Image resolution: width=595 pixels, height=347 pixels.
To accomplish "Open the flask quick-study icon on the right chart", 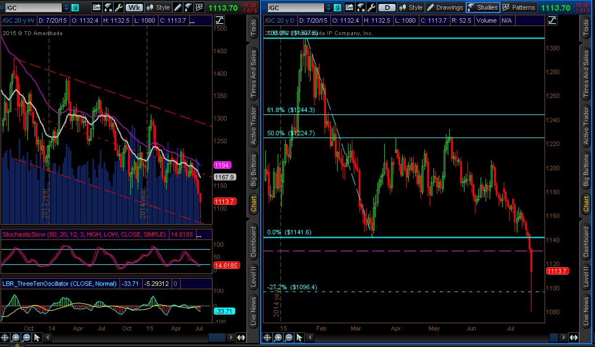I will [360, 7].
